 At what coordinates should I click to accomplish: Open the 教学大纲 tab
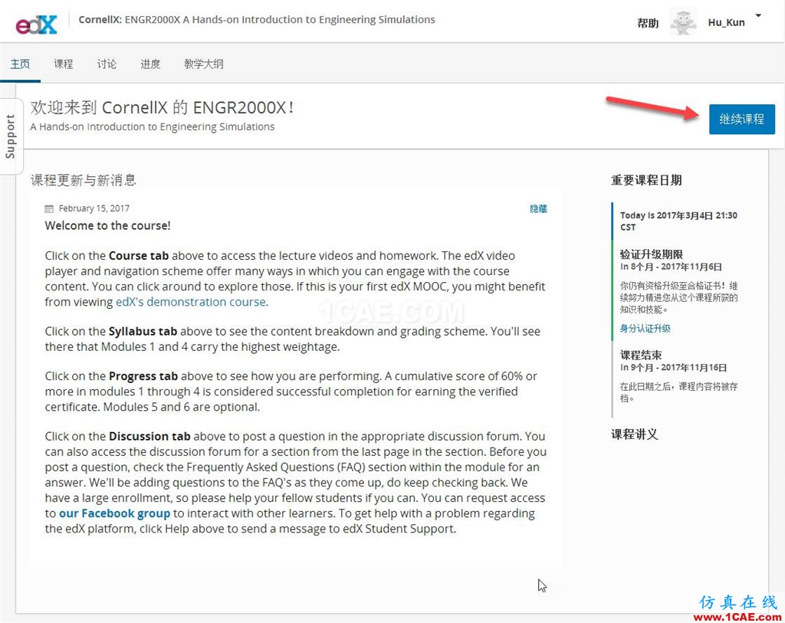point(204,64)
